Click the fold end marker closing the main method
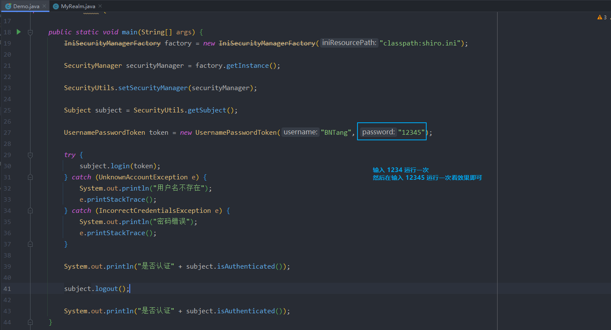The height and width of the screenshot is (330, 611). [30, 322]
